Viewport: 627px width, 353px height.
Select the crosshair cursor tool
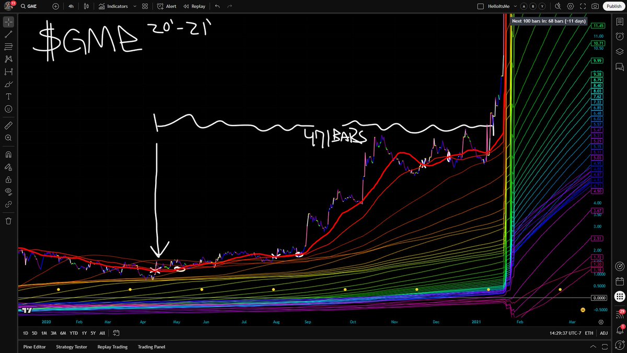[x=8, y=22]
